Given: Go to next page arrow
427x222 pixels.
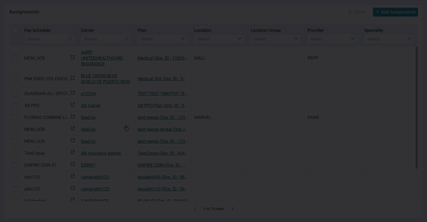Looking at the screenshot, I should click(x=232, y=209).
